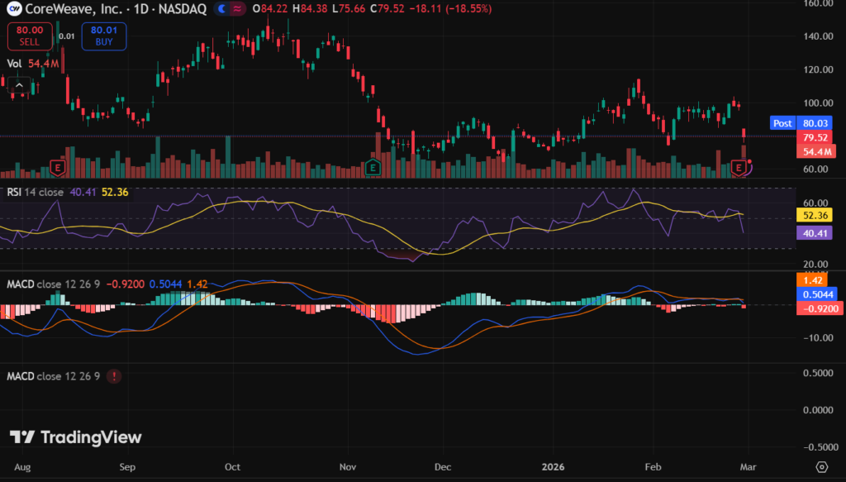
Task: Click the red MACD error warning icon
Action: 113,376
